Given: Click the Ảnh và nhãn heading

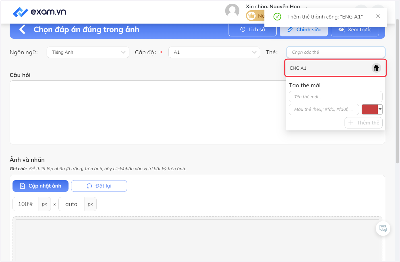Looking at the screenshot, I should (27, 160).
